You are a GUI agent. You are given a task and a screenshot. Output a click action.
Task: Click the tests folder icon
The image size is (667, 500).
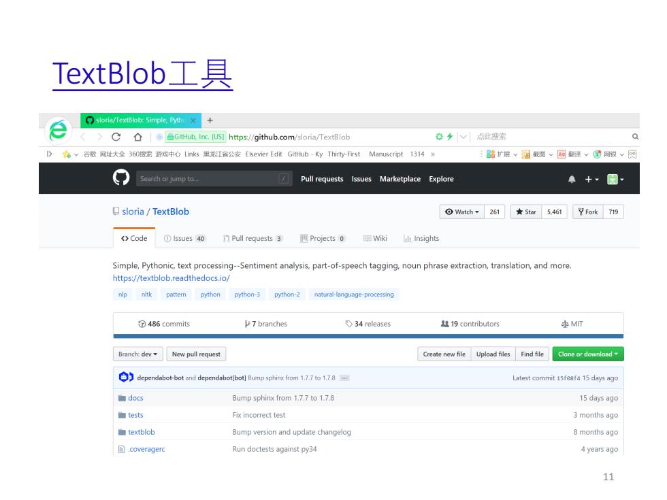click(122, 415)
